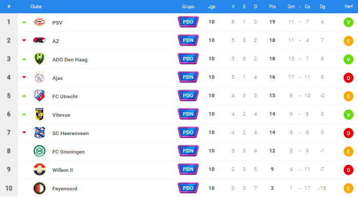Click Ajax's red D performance circle
The width and height of the screenshot is (358, 197).
tap(348, 78)
